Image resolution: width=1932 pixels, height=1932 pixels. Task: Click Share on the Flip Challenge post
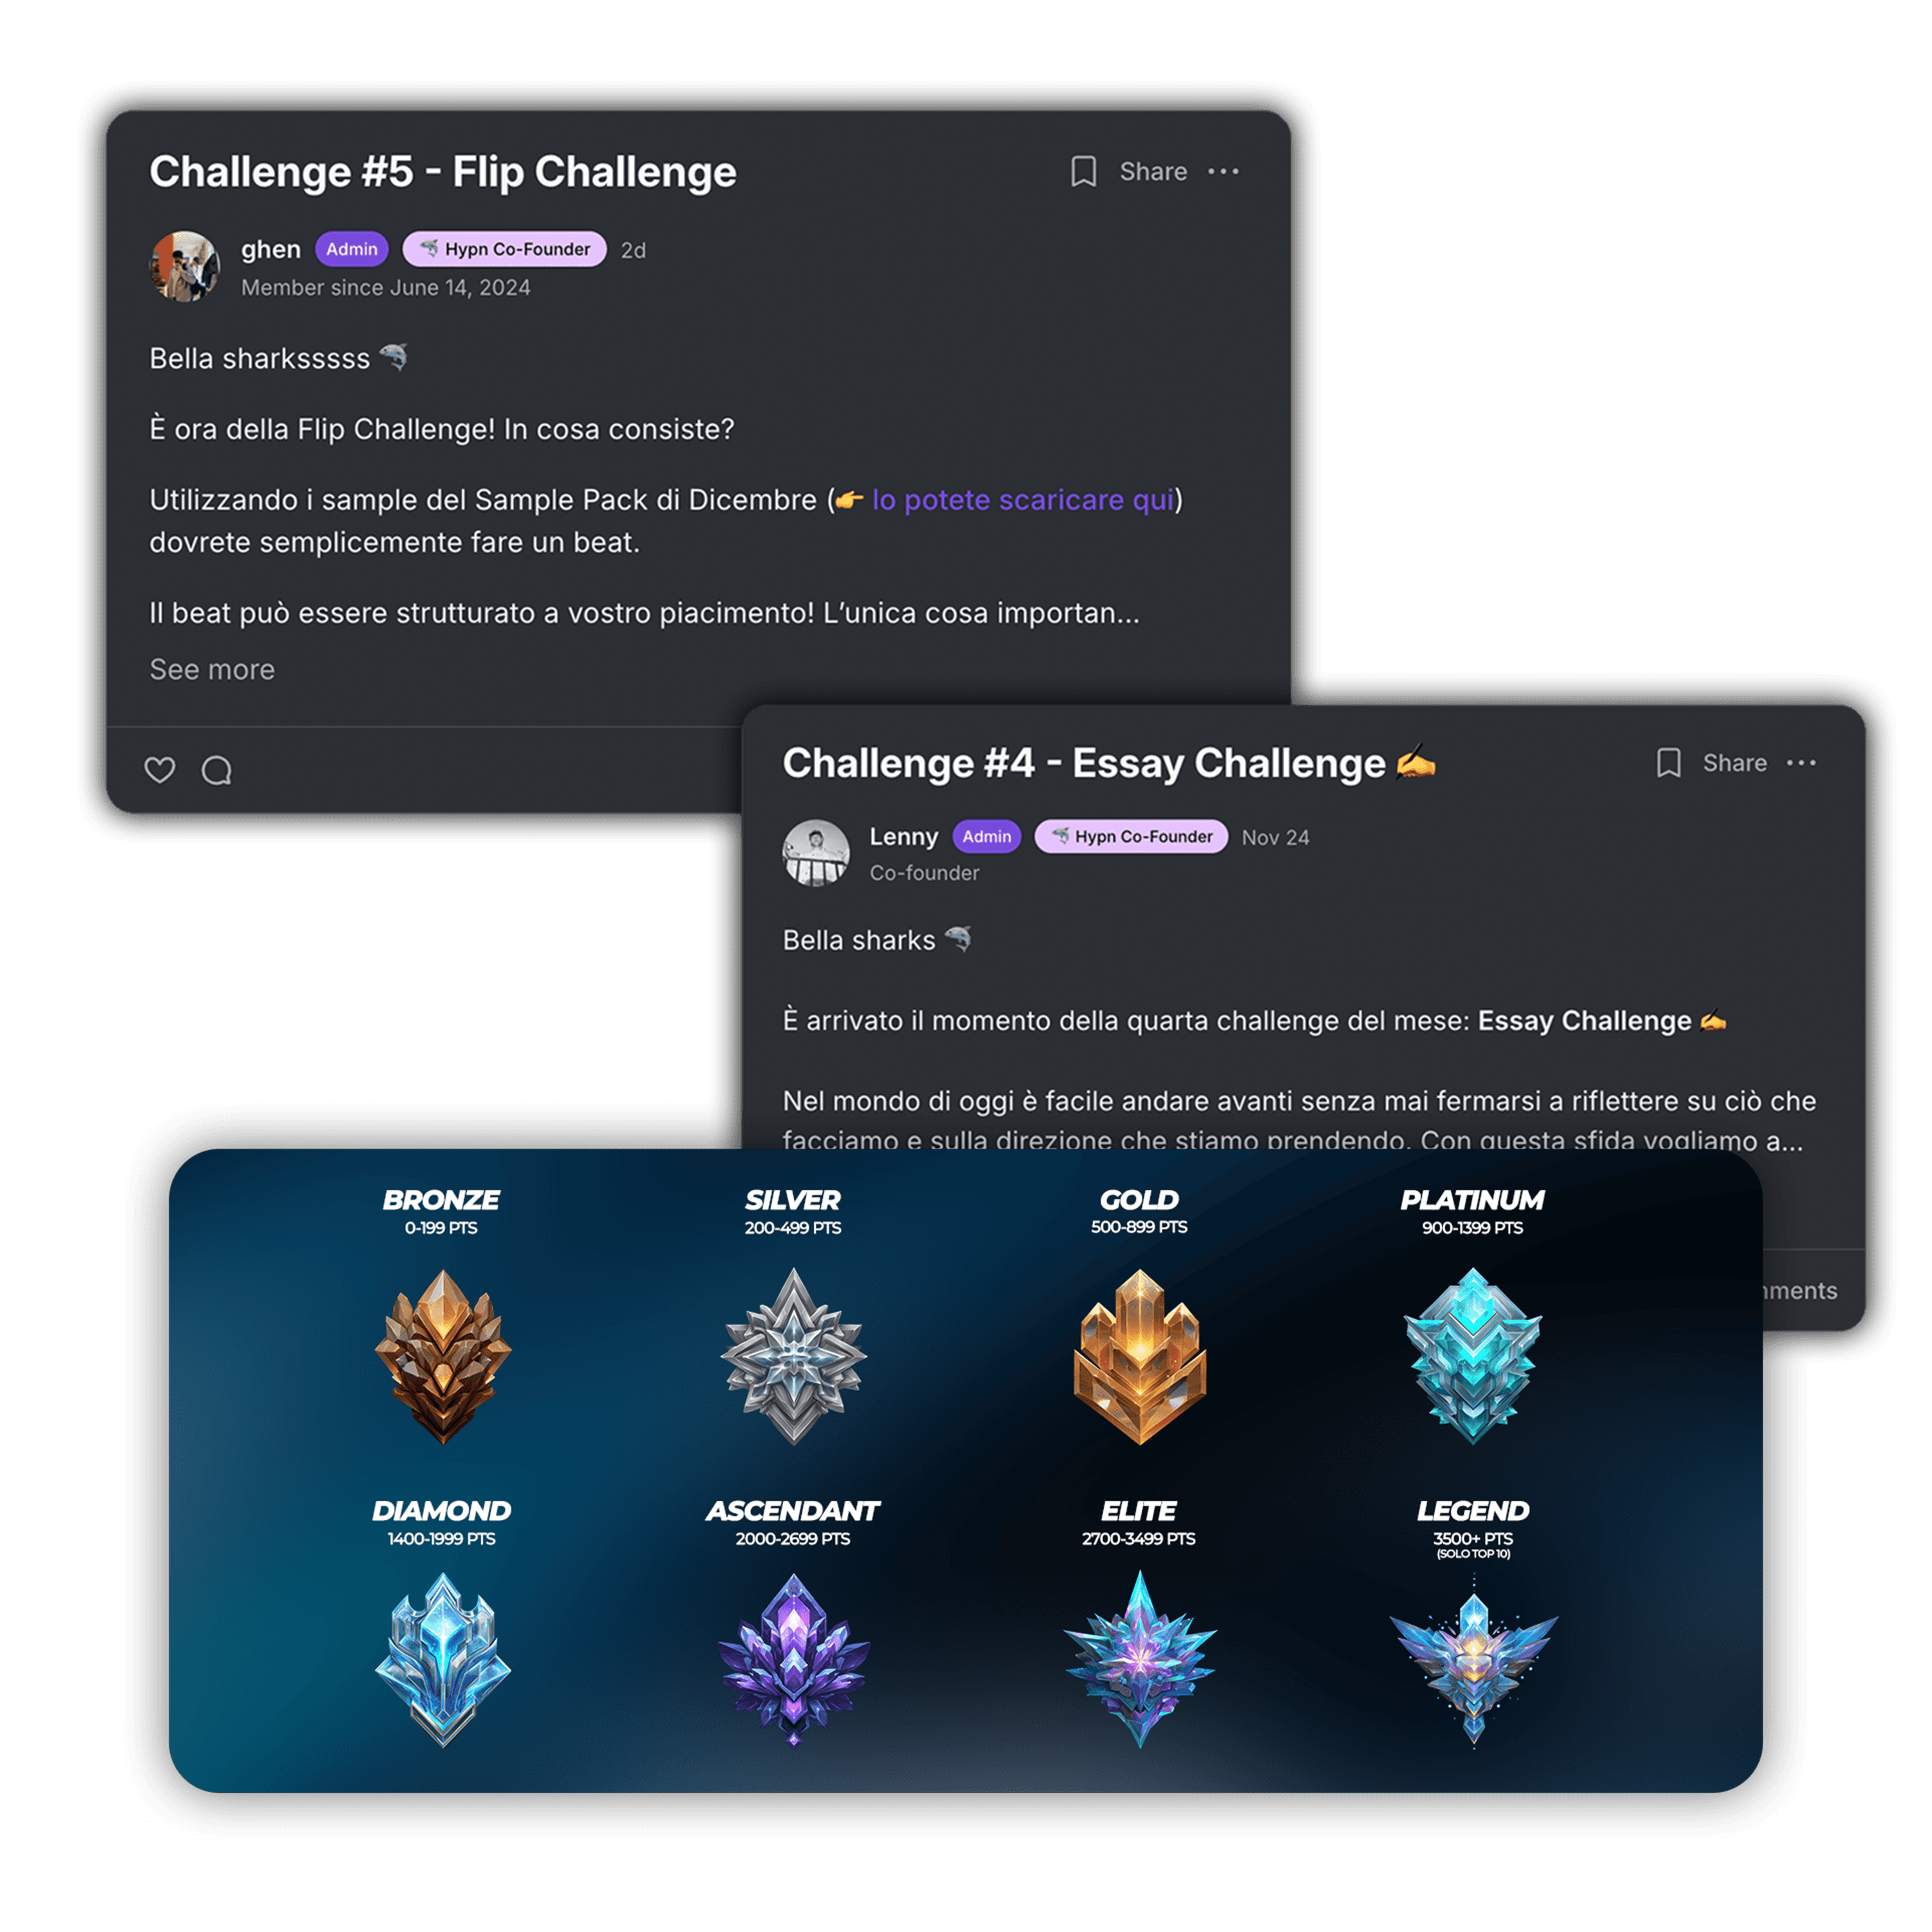1155,171
